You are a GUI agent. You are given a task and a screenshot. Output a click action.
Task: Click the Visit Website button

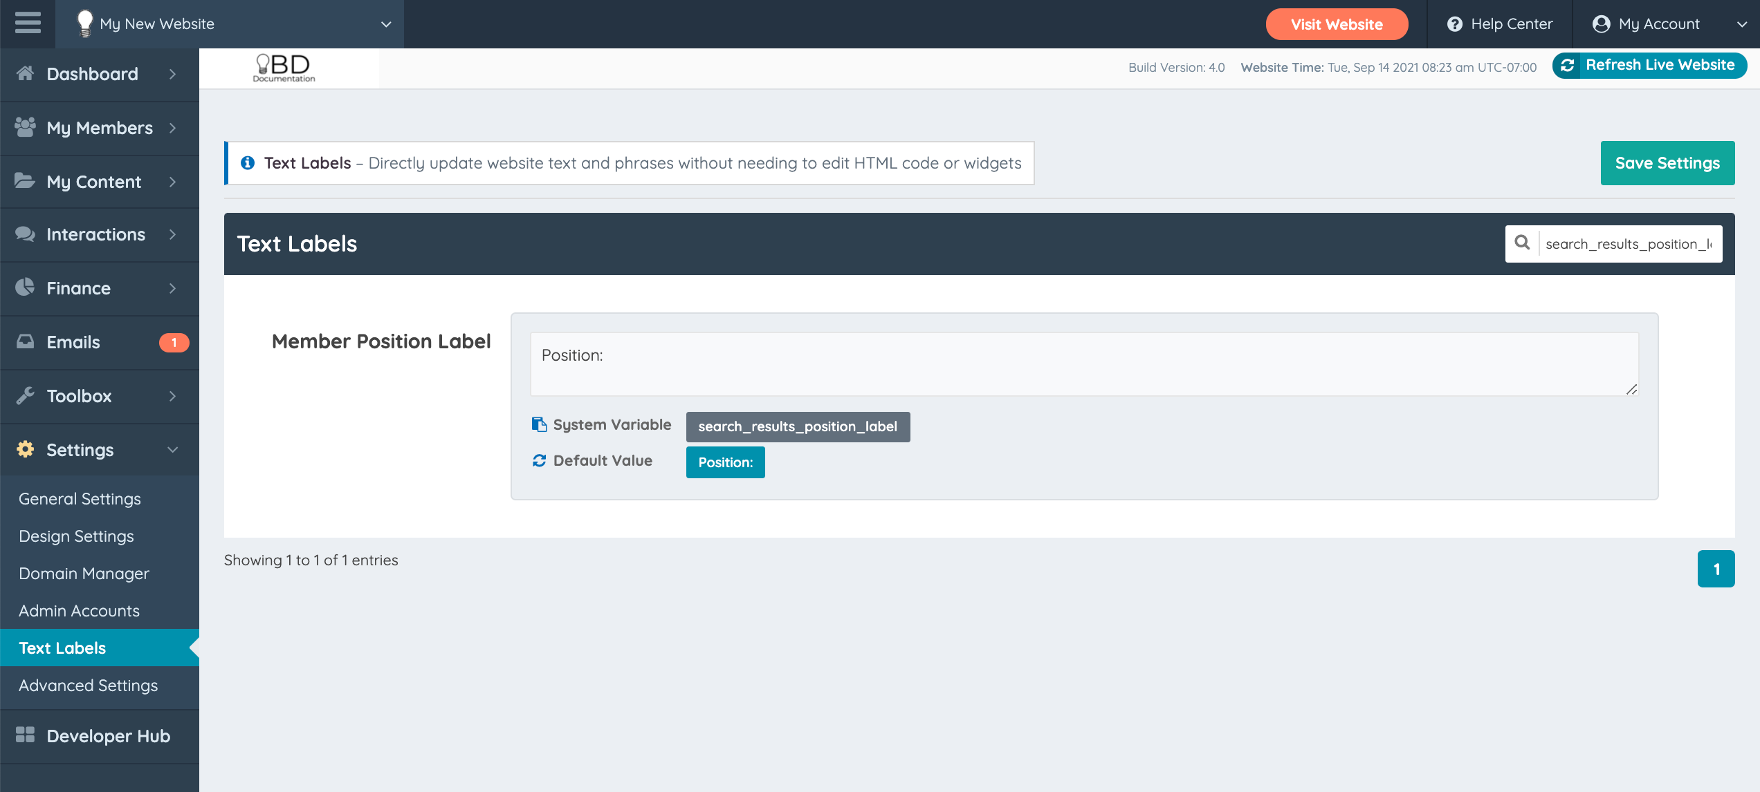pyautogui.click(x=1336, y=24)
